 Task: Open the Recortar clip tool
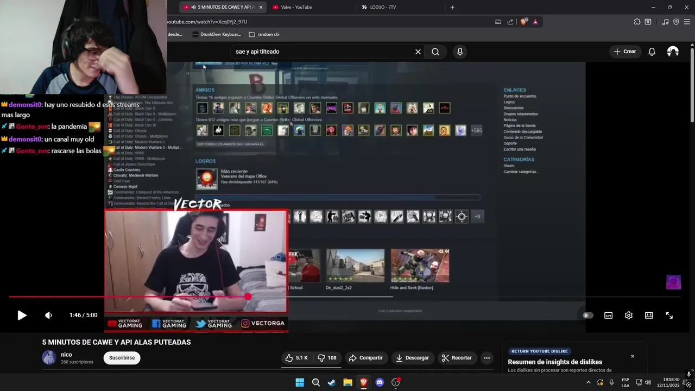click(x=457, y=358)
